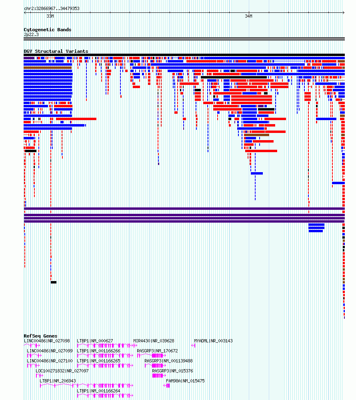Viewport: 356px width, 400px height.
Task: Click the isolated black variant bar at column bottom
Action: point(54,282)
